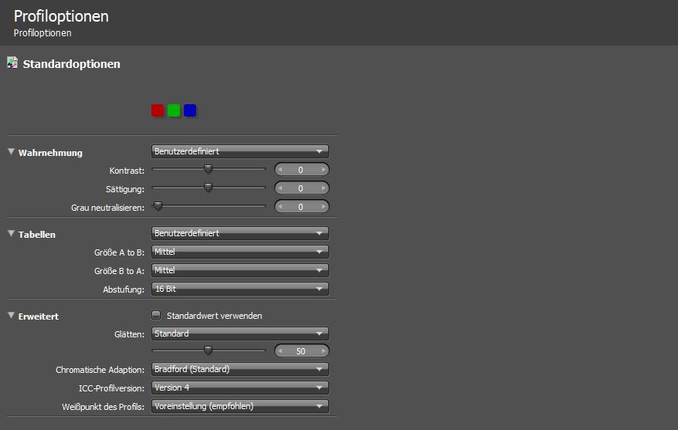Select the blue color swatch
678x430 pixels.
[x=190, y=110]
